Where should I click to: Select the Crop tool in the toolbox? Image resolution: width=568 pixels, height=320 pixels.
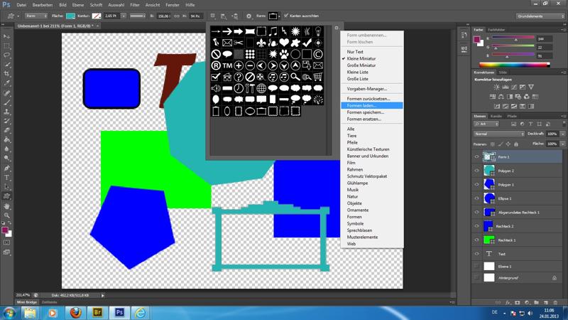point(7,74)
